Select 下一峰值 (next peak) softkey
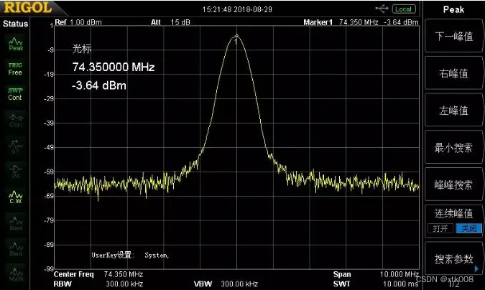Screen dimensions: 485x290 point(453,36)
